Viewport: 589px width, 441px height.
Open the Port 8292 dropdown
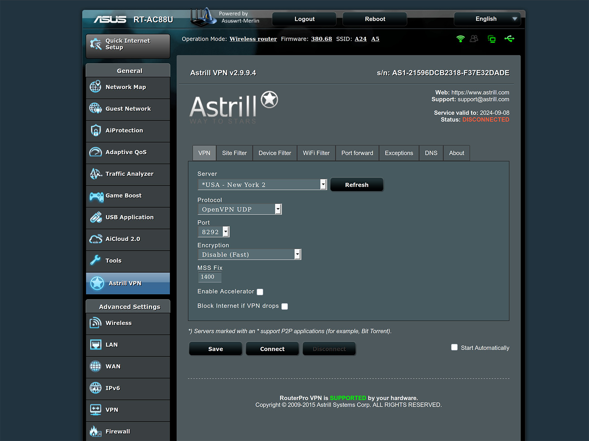click(x=214, y=232)
